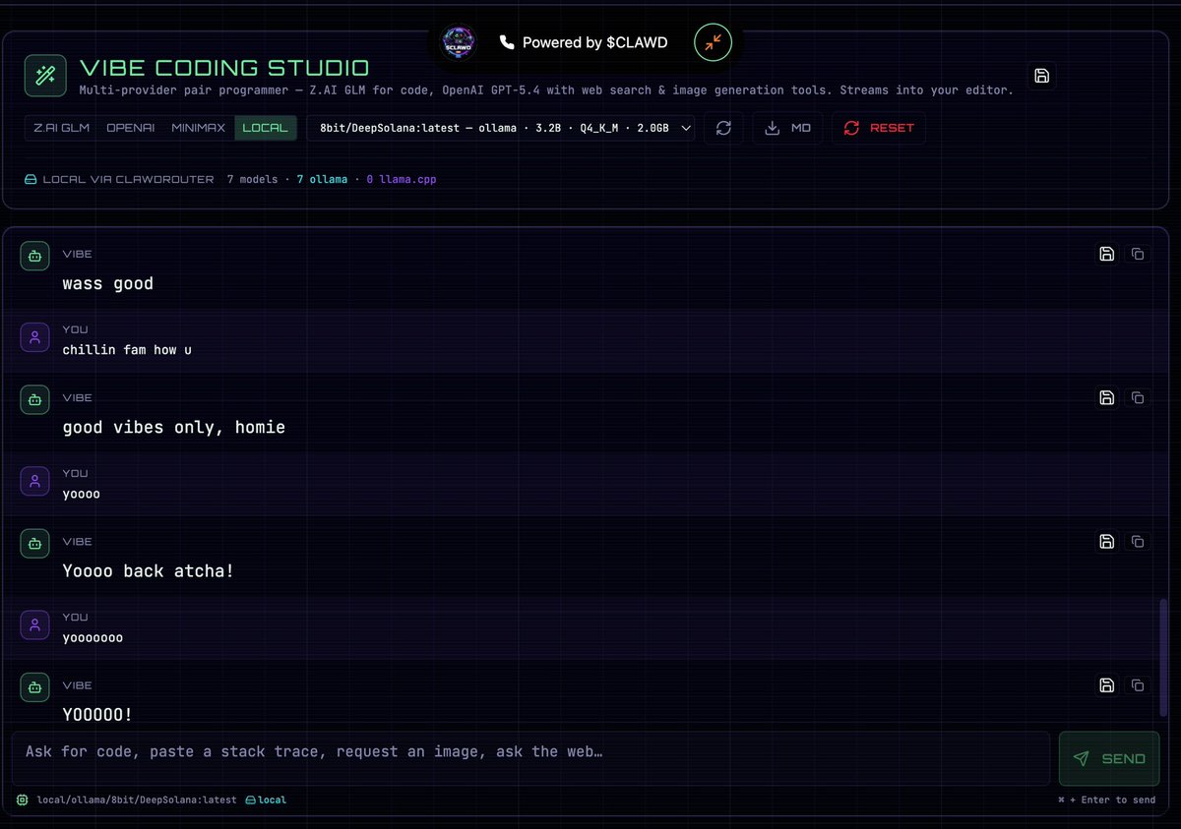Click the chip icon beside local/ollama/8bit/DeepSolana:latest
1181x829 pixels.
23,799
